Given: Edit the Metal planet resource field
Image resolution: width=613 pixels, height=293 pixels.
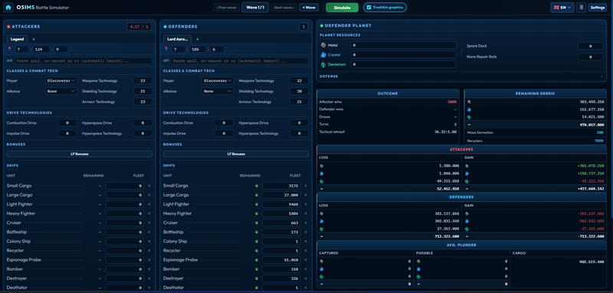Looking at the screenshot, I should click(x=404, y=45).
